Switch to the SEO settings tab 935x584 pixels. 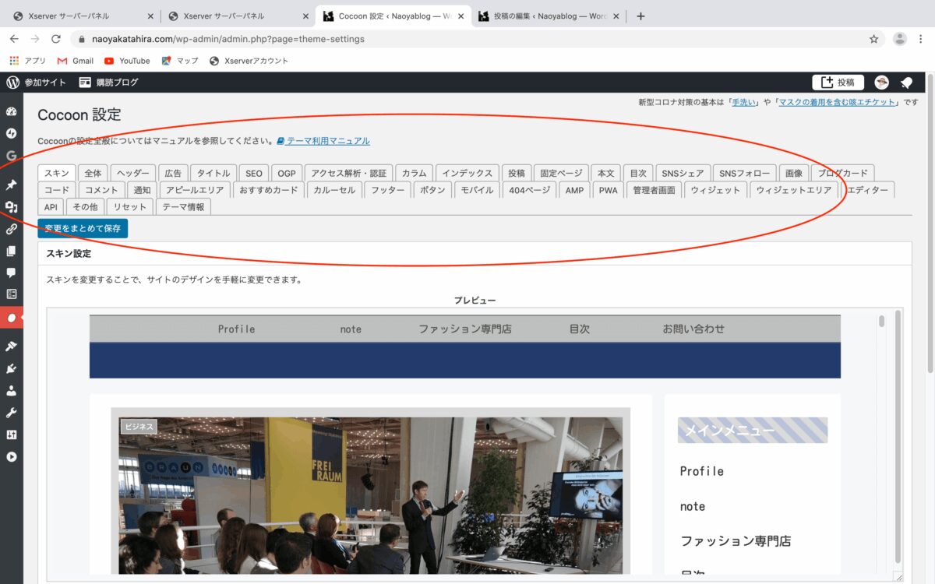coord(253,173)
